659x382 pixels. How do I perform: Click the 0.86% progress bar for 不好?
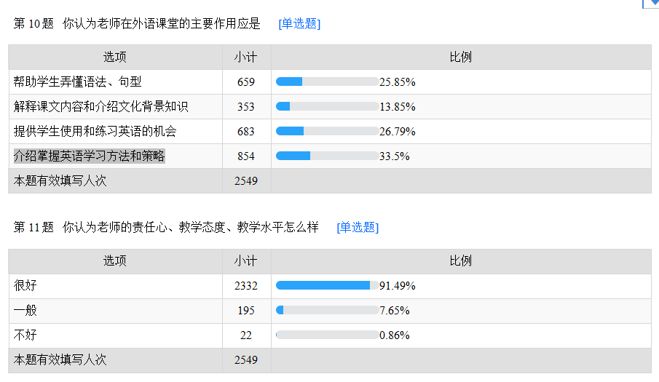327,335
